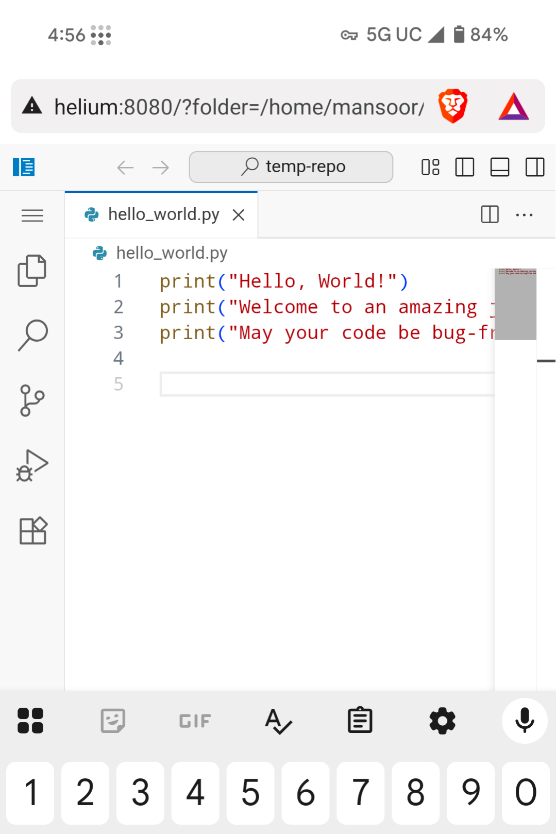
Task: Place cursor in the "Welcome to an amazing" line
Action: (327, 307)
